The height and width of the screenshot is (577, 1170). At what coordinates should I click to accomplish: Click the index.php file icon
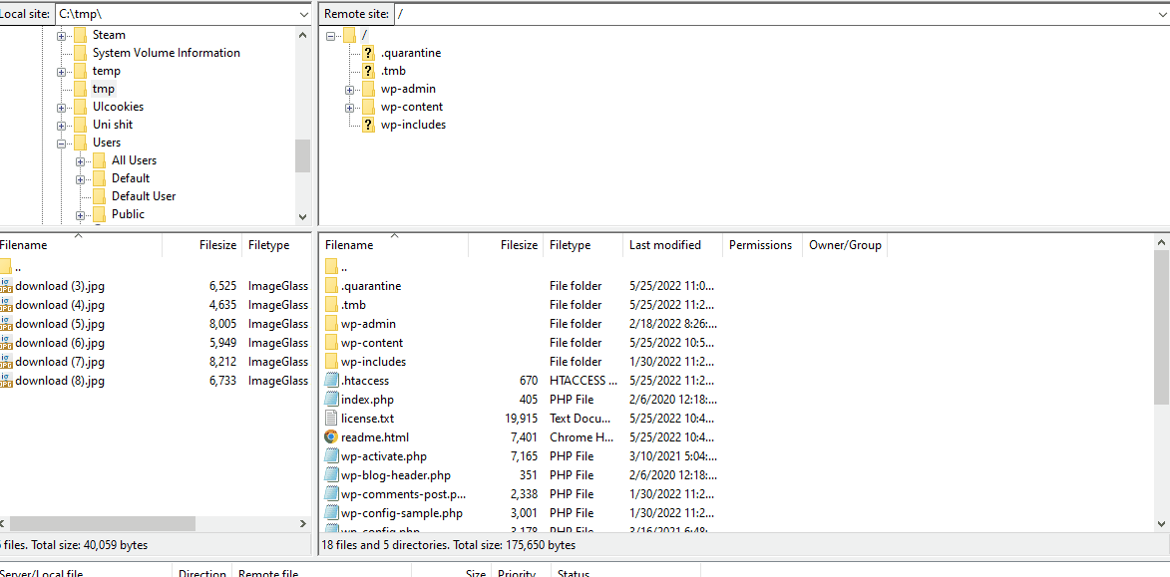[331, 399]
